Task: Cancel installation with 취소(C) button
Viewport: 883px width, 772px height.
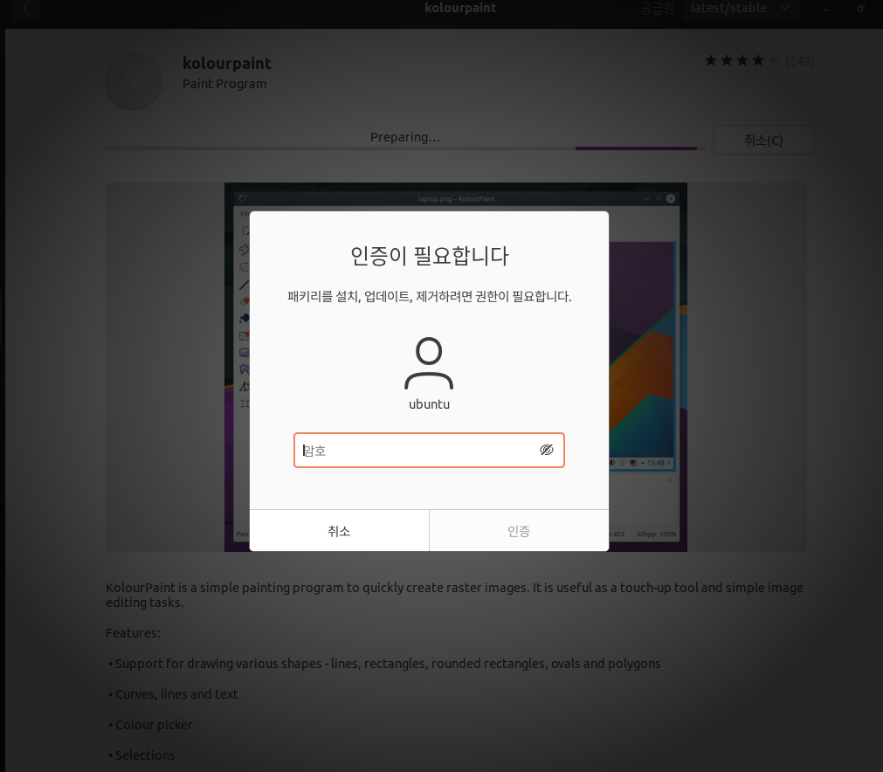Action: coord(763,140)
